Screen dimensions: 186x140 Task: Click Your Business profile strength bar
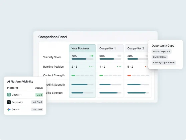point(82,93)
